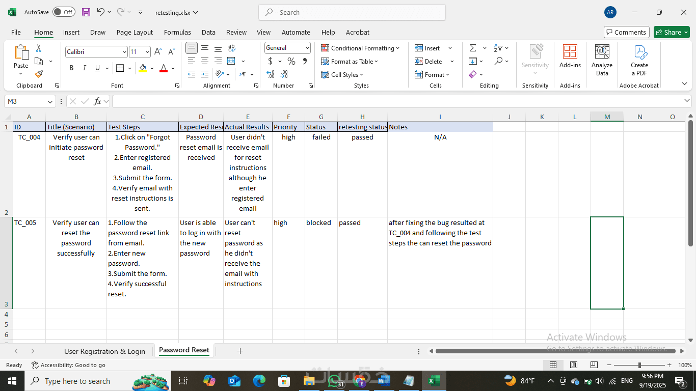This screenshot has height=391, width=696.
Task: Select cell containing TC_005
Action: click(x=29, y=263)
